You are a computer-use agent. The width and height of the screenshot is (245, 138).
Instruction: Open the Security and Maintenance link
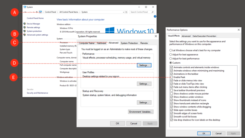[37, 93]
